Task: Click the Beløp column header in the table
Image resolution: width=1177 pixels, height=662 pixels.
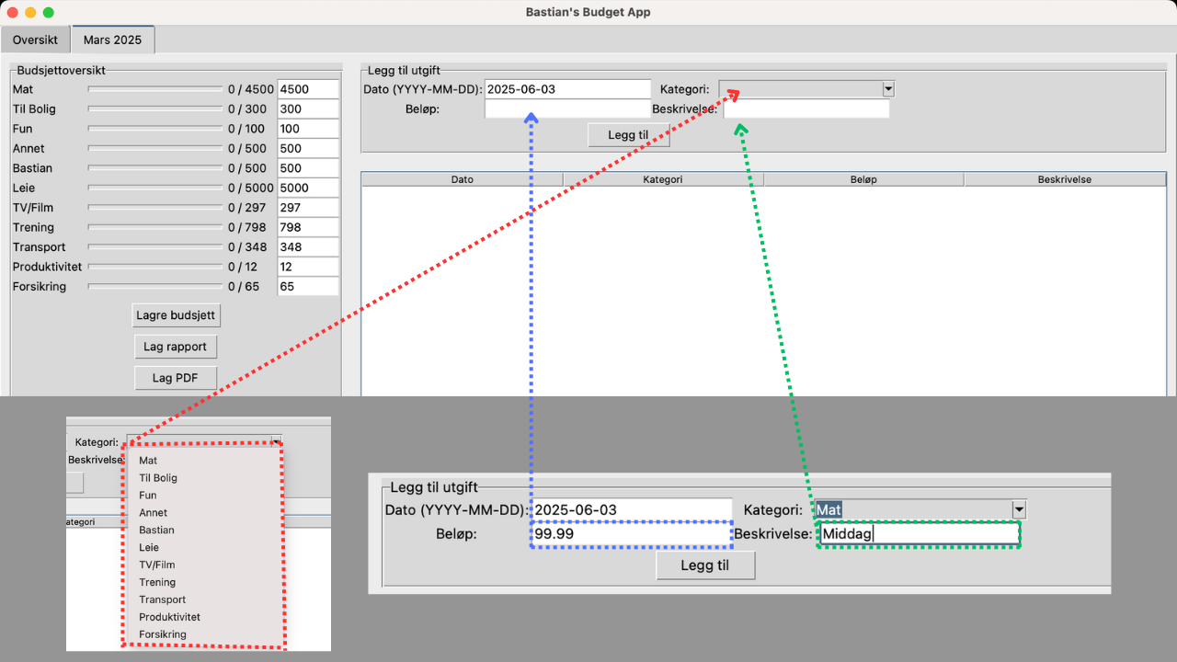Action: [863, 179]
